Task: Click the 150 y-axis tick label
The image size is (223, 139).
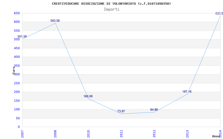Action: tap(17, 101)
